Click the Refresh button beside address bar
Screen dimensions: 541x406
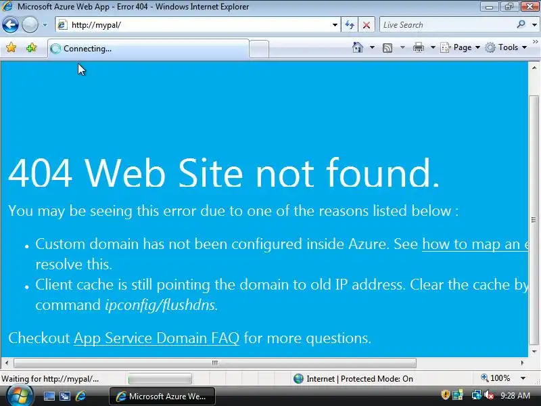point(350,25)
